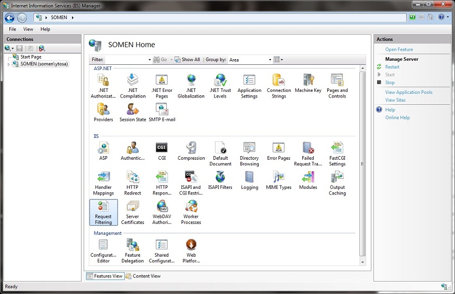Open .NET Trust Levels feature
This screenshot has width=455, height=294.
click(220, 86)
